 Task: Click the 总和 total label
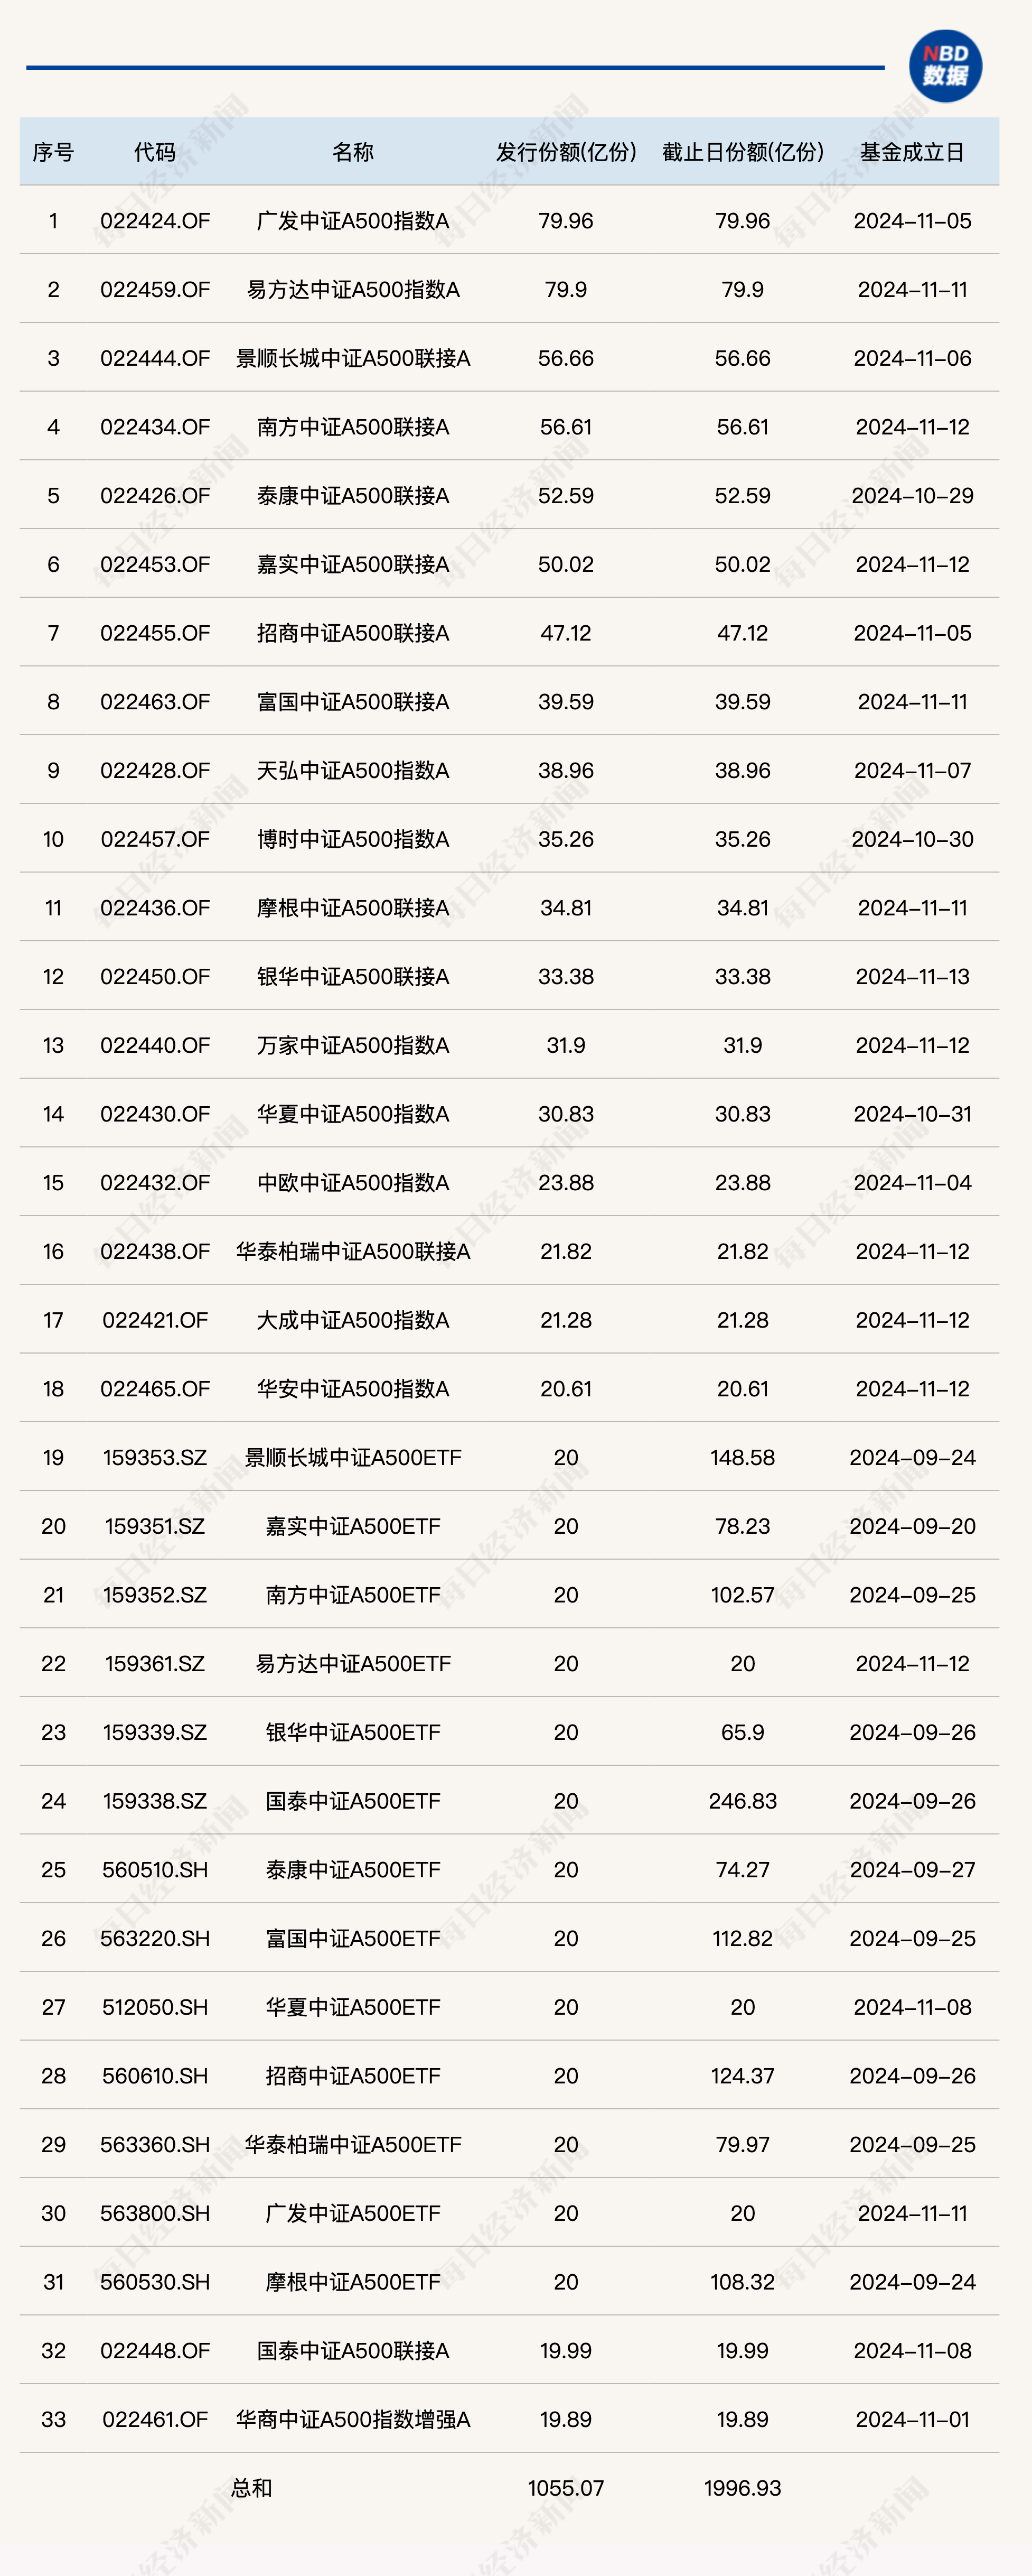251,2488
